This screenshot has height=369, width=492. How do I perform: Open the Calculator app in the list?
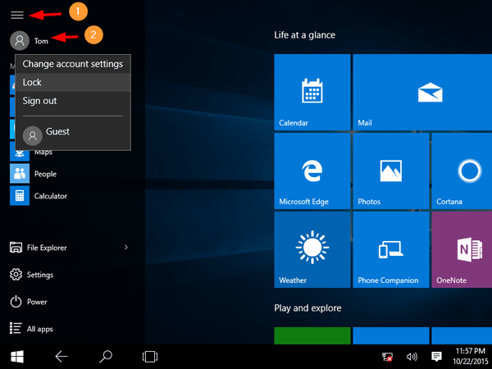(49, 196)
